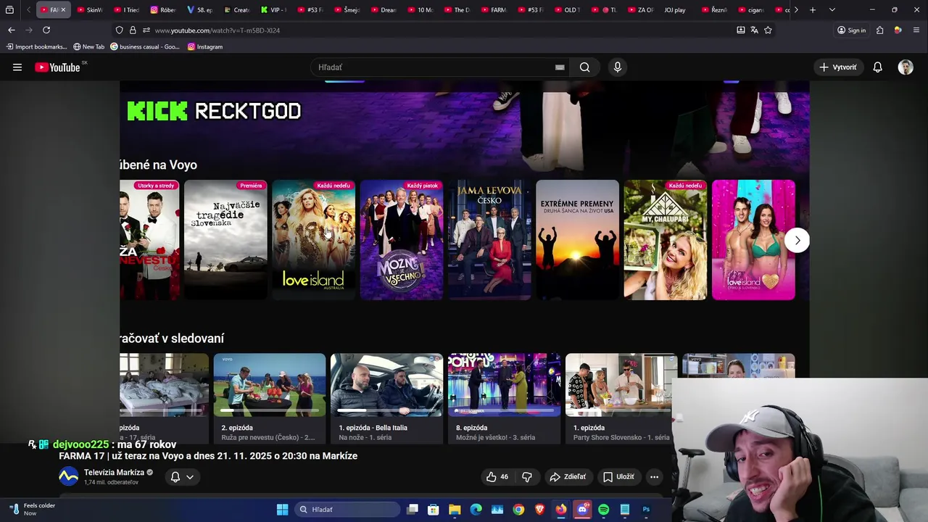Screen dimensions: 928x522
Task: Open Import bookmarks toolbar item
Action: (36, 46)
